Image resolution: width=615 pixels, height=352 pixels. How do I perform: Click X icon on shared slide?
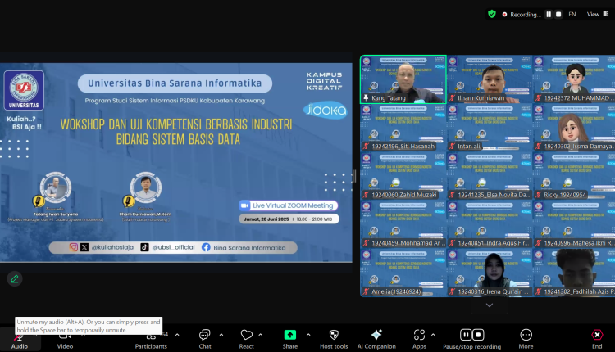point(84,247)
